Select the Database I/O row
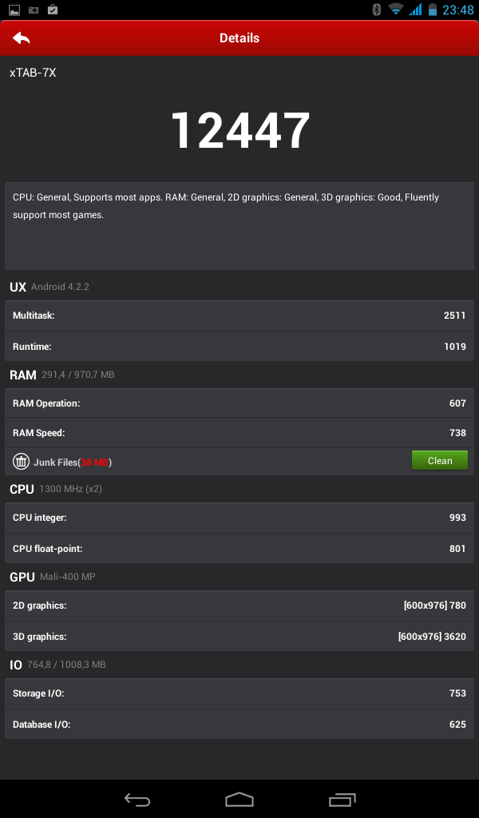Image resolution: width=479 pixels, height=818 pixels. pos(239,724)
